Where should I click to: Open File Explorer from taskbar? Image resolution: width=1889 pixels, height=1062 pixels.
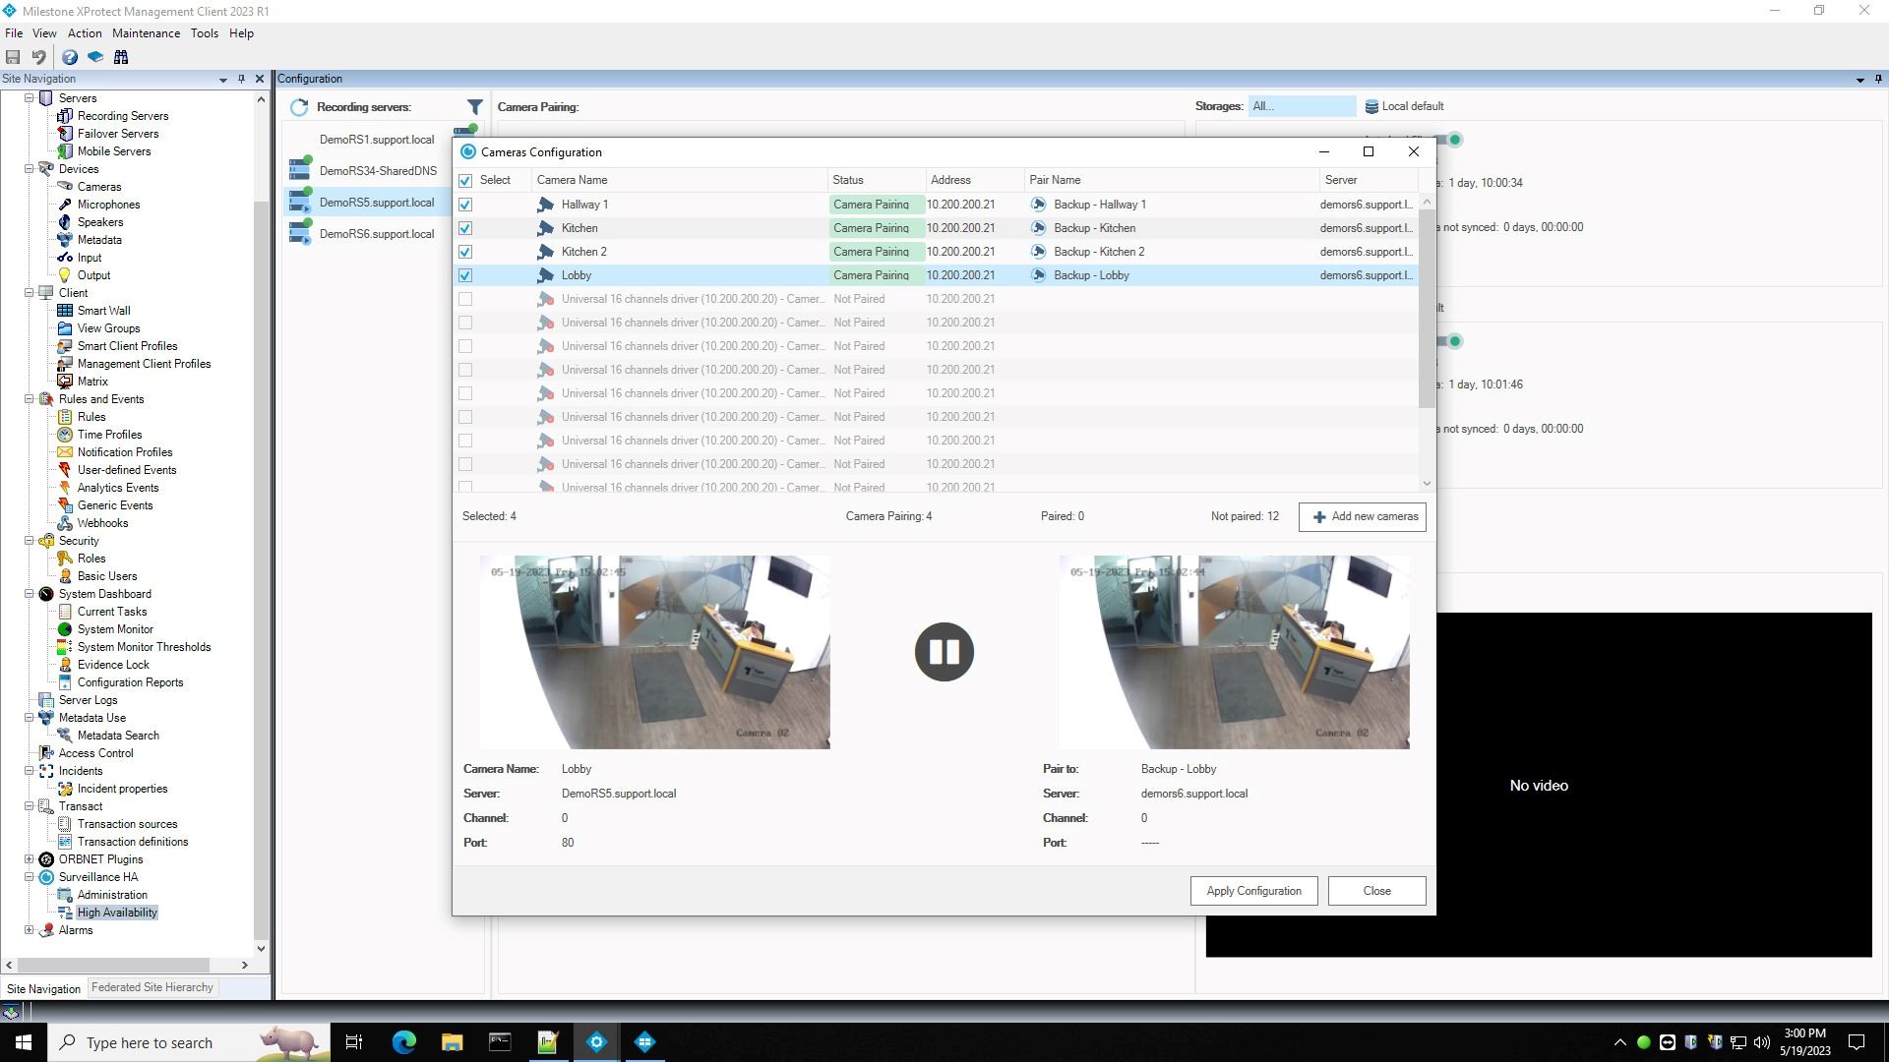452,1042
